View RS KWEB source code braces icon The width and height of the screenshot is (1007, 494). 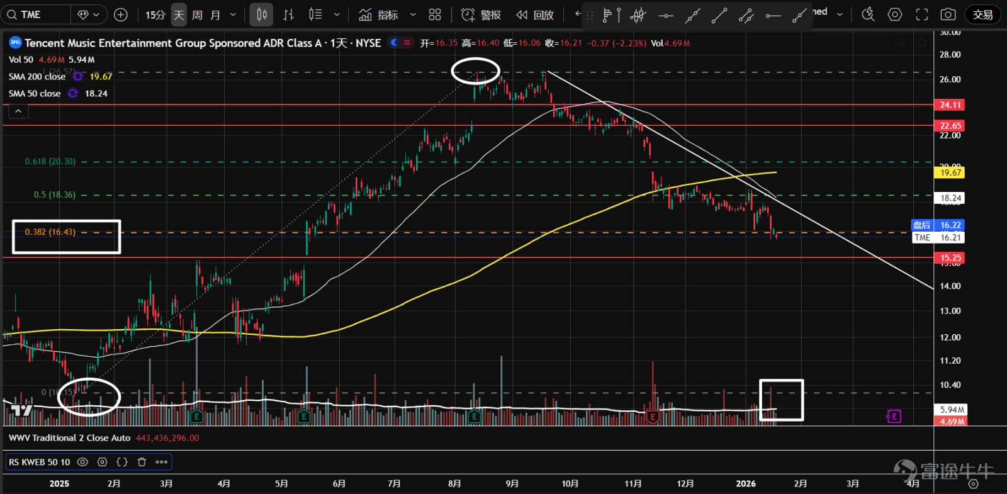pyautogui.click(x=122, y=462)
